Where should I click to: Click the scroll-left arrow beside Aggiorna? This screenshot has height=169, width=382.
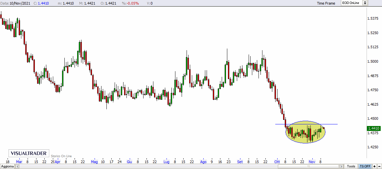[17, 166]
